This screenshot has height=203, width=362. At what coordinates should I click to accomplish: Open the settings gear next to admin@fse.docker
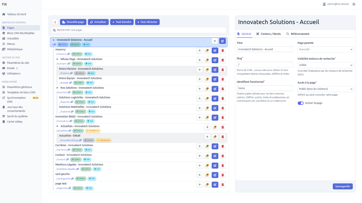click(x=354, y=4)
